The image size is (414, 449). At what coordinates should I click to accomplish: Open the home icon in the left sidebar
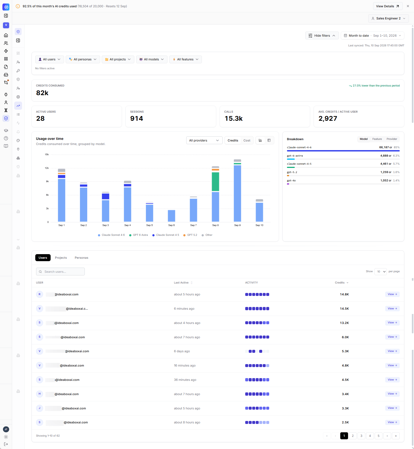6,35
